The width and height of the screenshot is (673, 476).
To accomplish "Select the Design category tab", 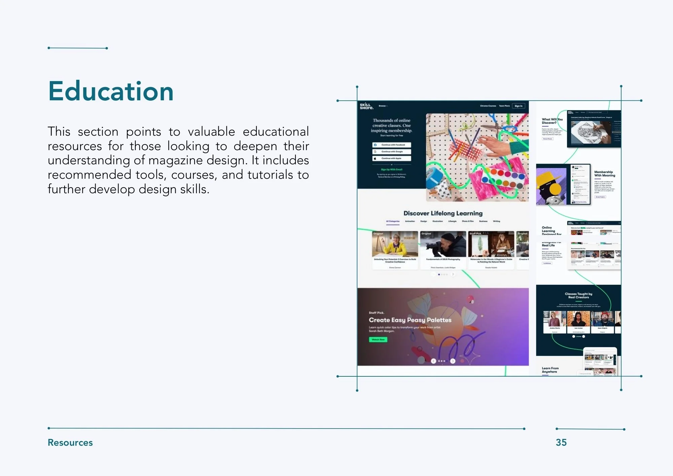I will point(424,221).
